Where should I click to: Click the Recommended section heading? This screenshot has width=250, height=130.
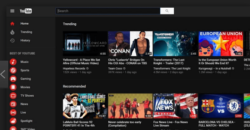tap(74, 87)
